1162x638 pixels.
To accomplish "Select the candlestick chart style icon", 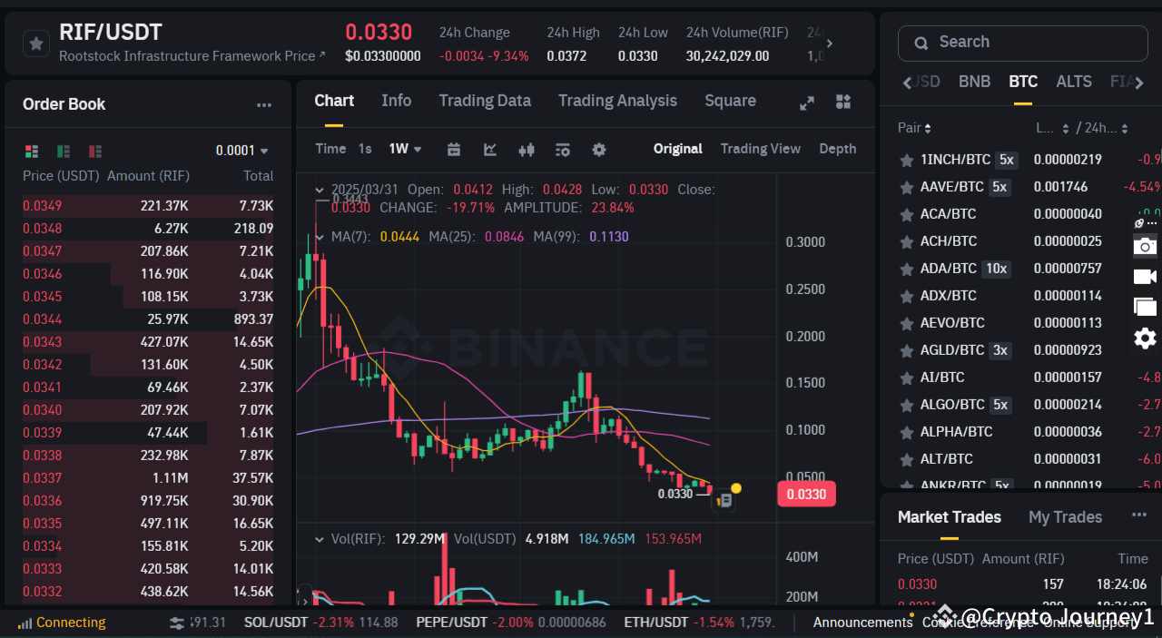I will 527,149.
